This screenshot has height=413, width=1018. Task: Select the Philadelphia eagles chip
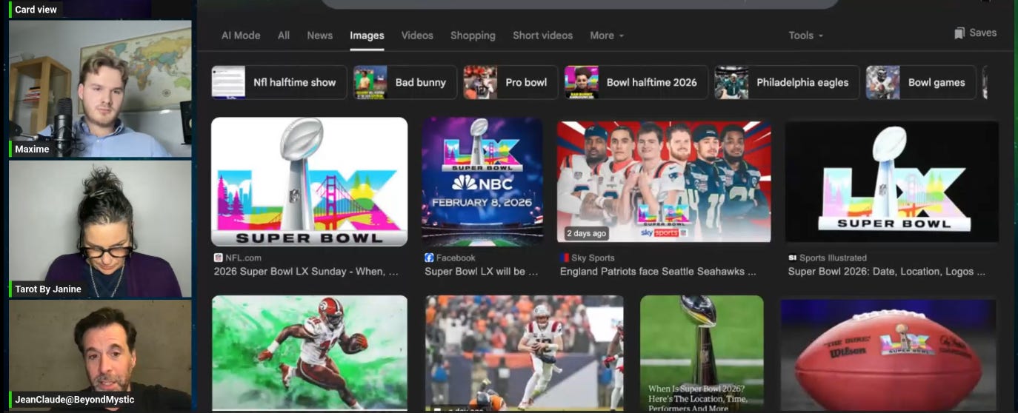[x=787, y=82]
